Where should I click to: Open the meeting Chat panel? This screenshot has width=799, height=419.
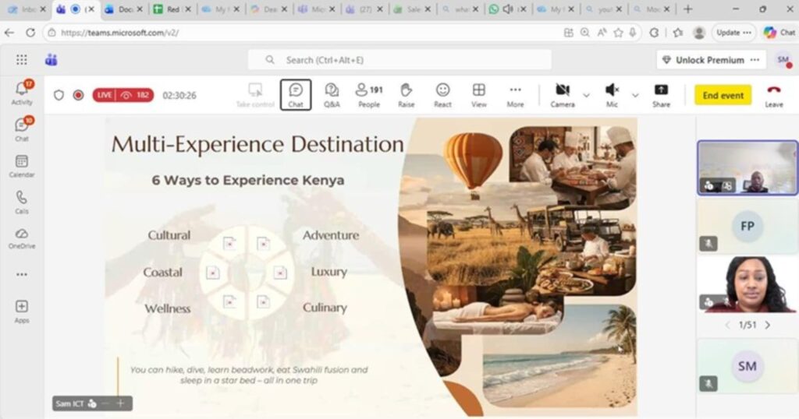pyautogui.click(x=296, y=95)
